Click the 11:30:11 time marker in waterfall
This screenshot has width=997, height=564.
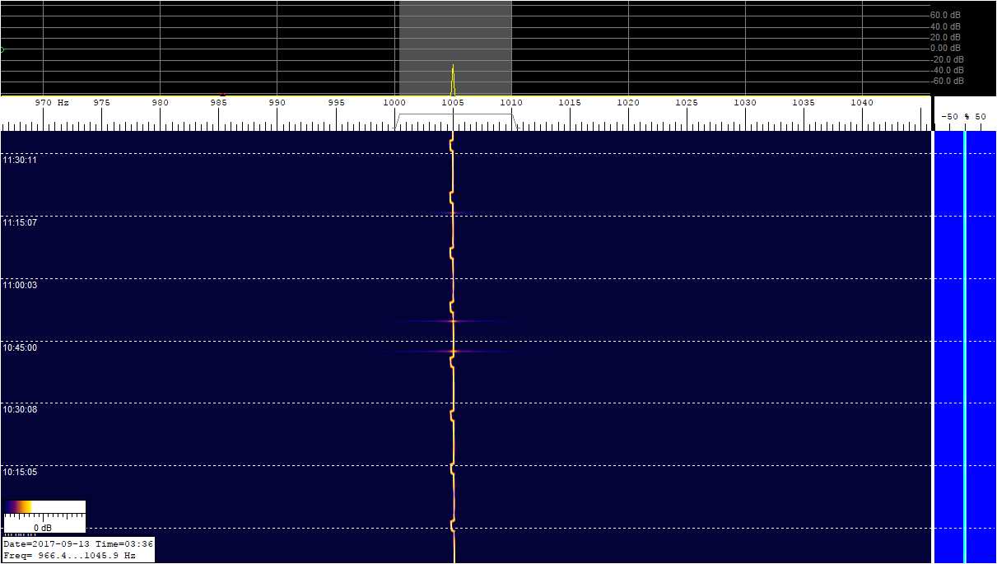click(20, 161)
